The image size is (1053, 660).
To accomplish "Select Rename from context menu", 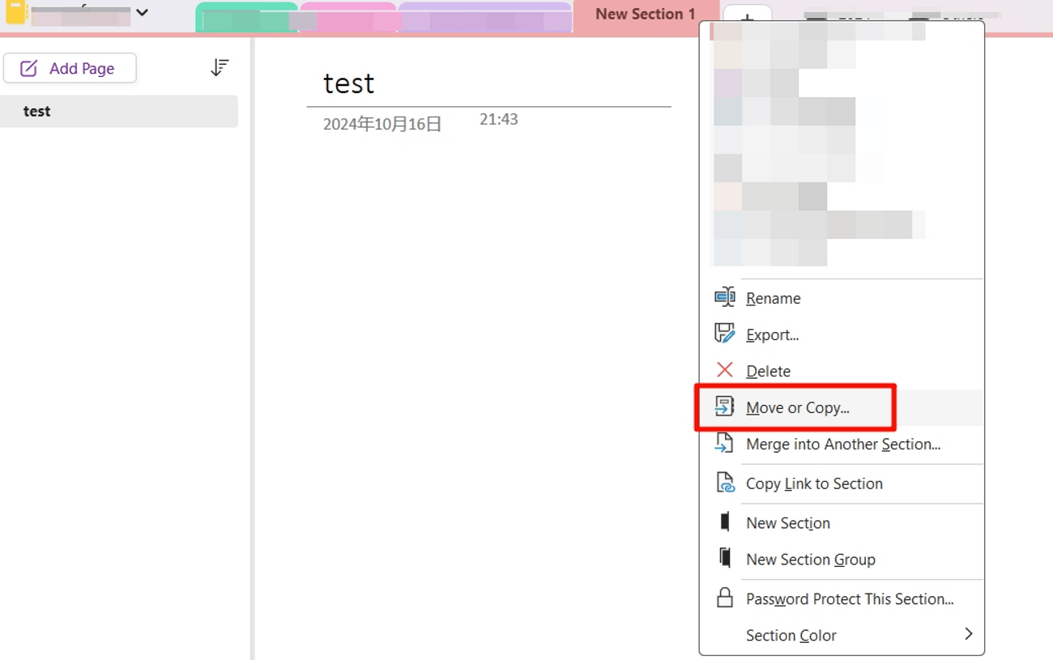I will (842, 298).
